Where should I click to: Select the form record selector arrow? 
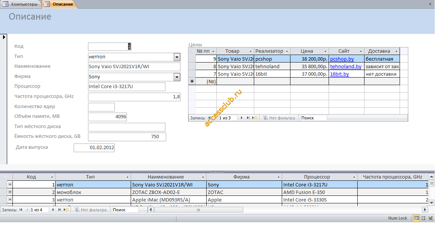(x=4, y=37)
